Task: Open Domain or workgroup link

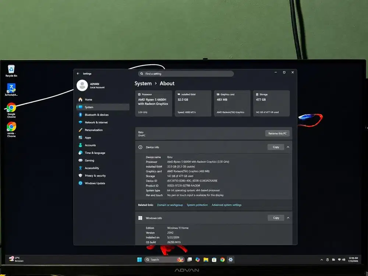Action: (x=170, y=205)
